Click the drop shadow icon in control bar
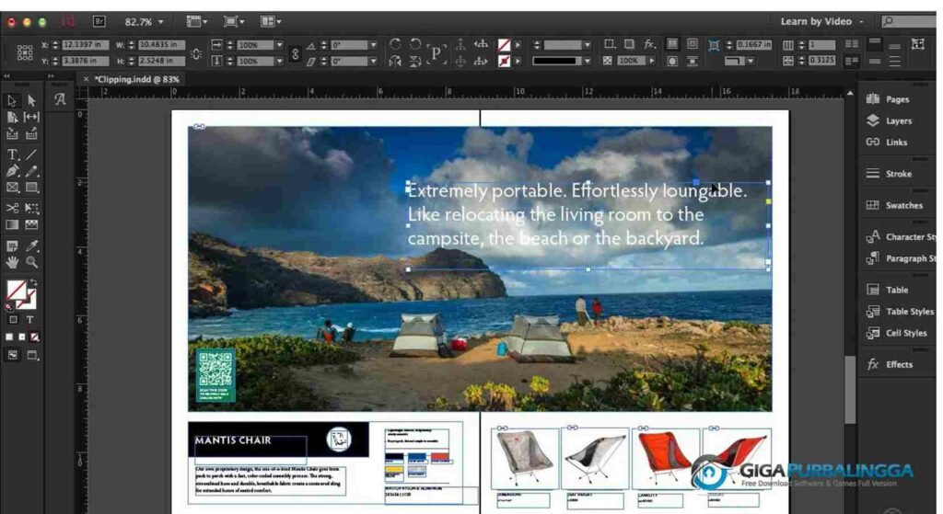The height and width of the screenshot is (514, 943). point(629,44)
